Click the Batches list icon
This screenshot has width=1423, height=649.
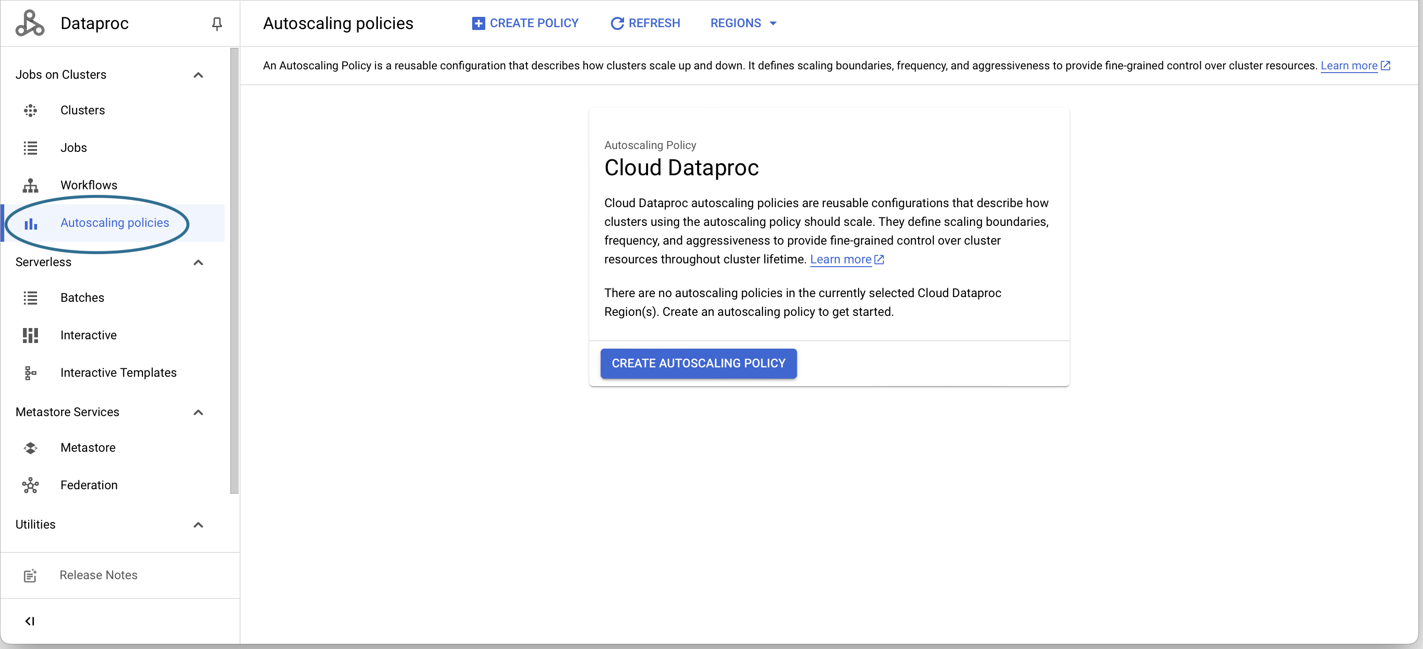pyautogui.click(x=31, y=297)
